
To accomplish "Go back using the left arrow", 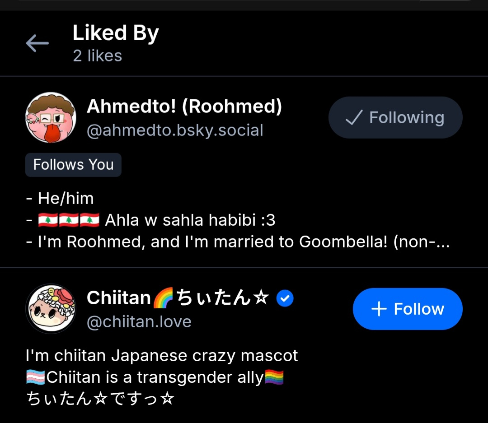I will [x=37, y=43].
